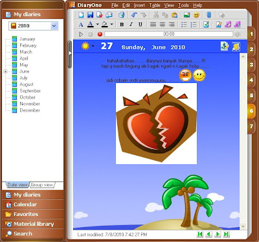Click the grayed-out star toolbar icon

(x=221, y=15)
